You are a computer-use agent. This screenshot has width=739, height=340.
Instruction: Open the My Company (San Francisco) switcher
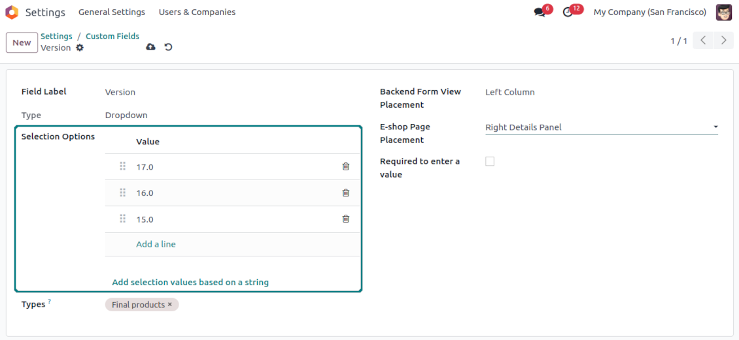click(x=649, y=12)
